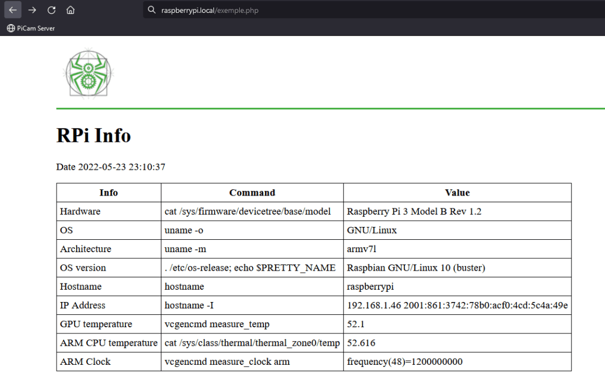Click the search magnifier in the address bar

(151, 10)
